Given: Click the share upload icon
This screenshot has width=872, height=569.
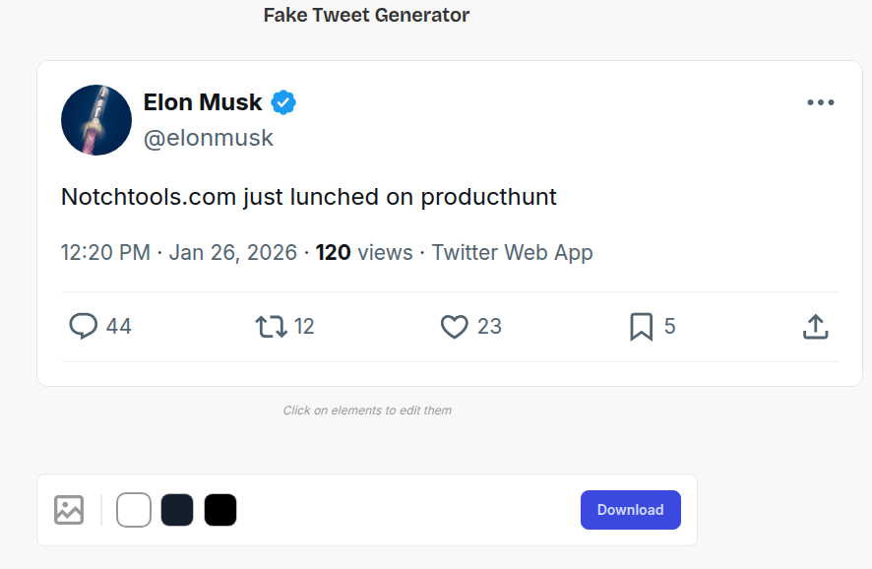Looking at the screenshot, I should click(815, 326).
